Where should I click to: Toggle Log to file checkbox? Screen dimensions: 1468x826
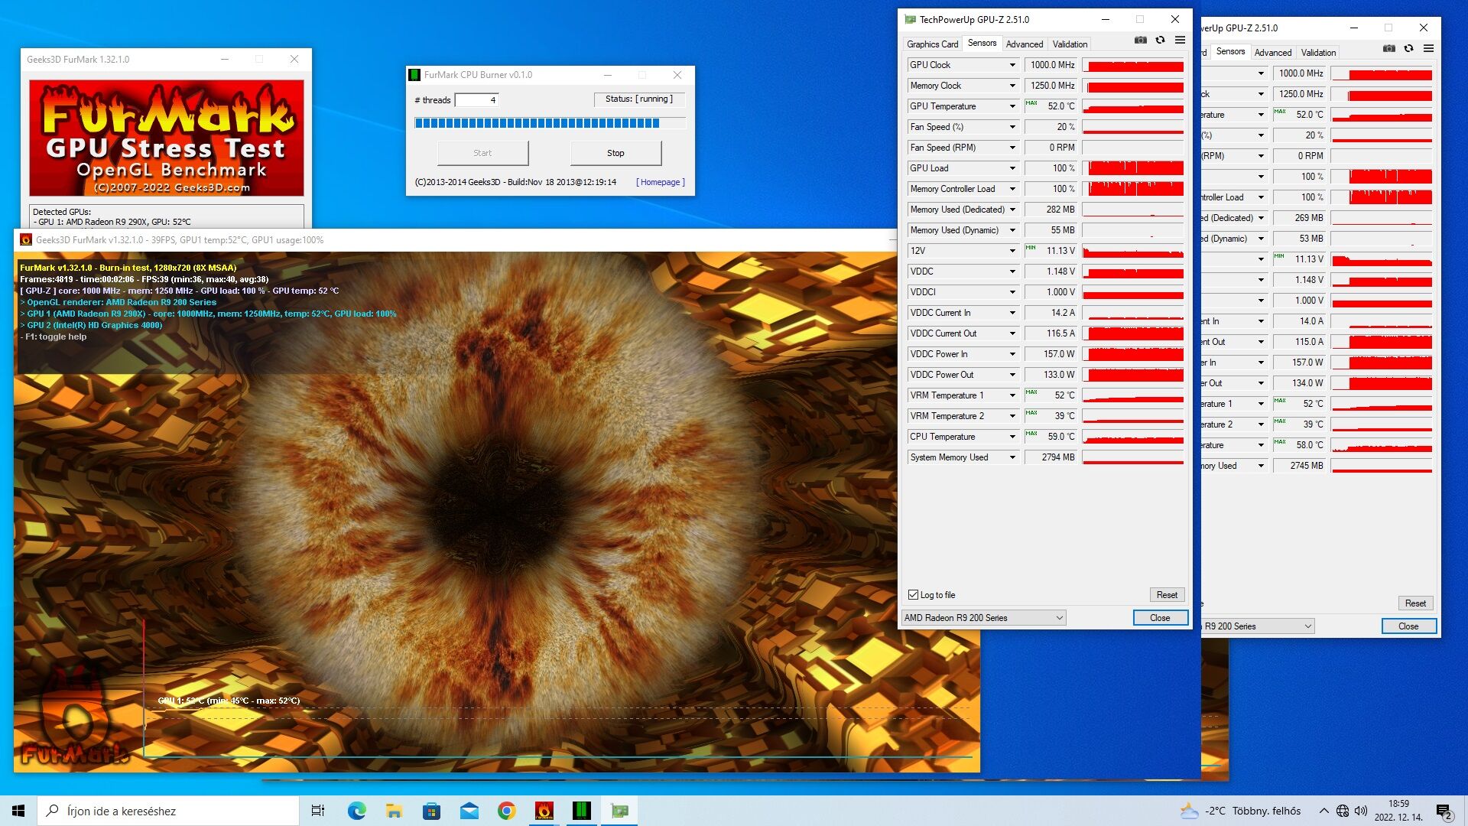click(913, 595)
